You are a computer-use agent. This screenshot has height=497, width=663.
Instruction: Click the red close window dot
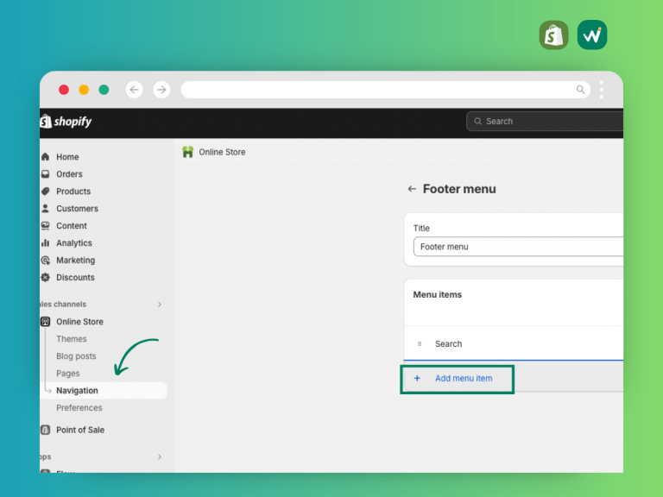click(64, 90)
